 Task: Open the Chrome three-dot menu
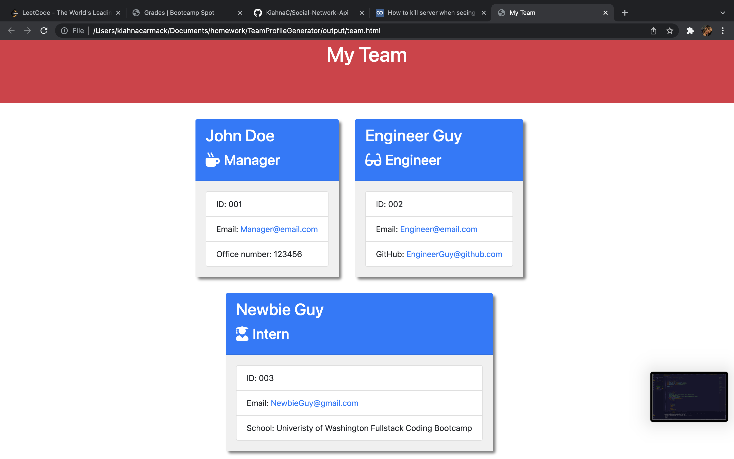[723, 30]
